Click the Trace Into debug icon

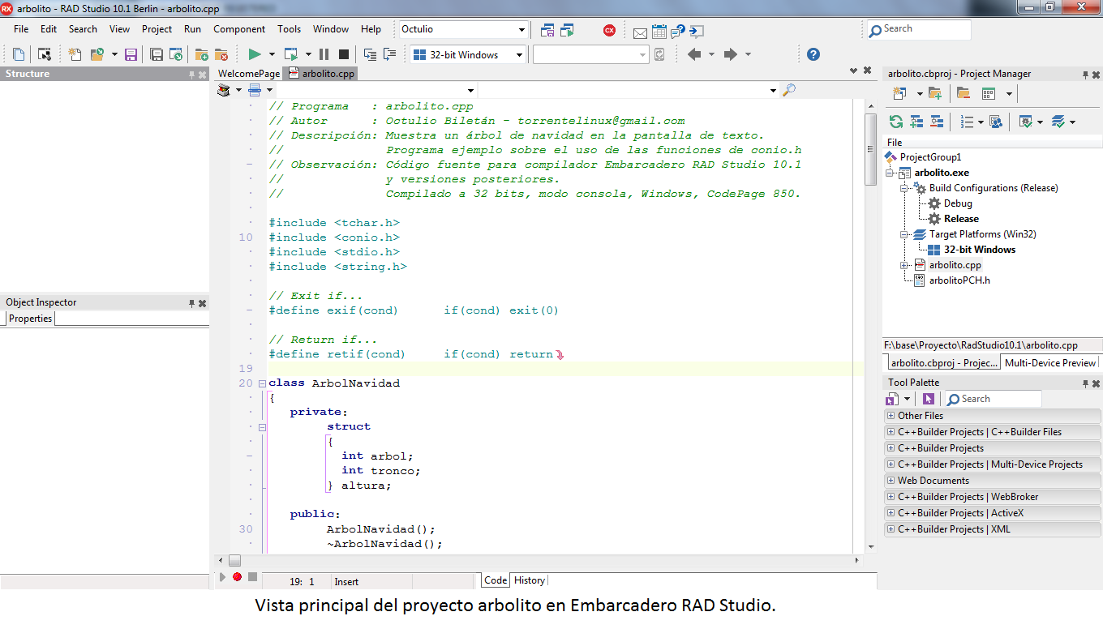click(x=371, y=54)
